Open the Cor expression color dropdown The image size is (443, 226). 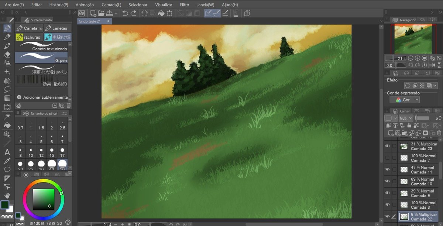tap(405, 100)
